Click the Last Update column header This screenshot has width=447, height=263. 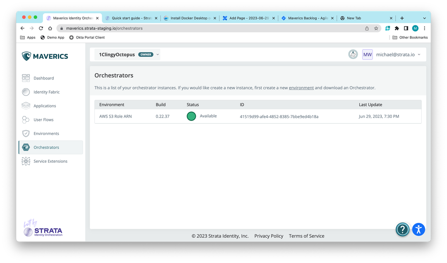tap(370, 105)
